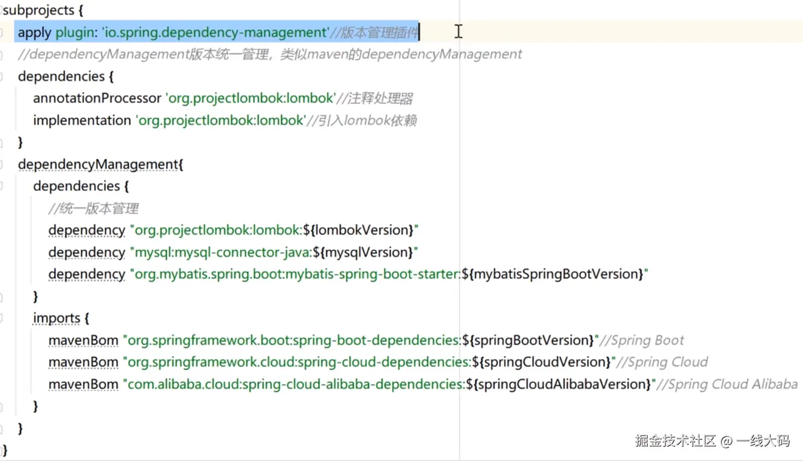The width and height of the screenshot is (803, 461).
Task: Click the '//Spring Cloud Alibaba' comment
Action: 727,384
